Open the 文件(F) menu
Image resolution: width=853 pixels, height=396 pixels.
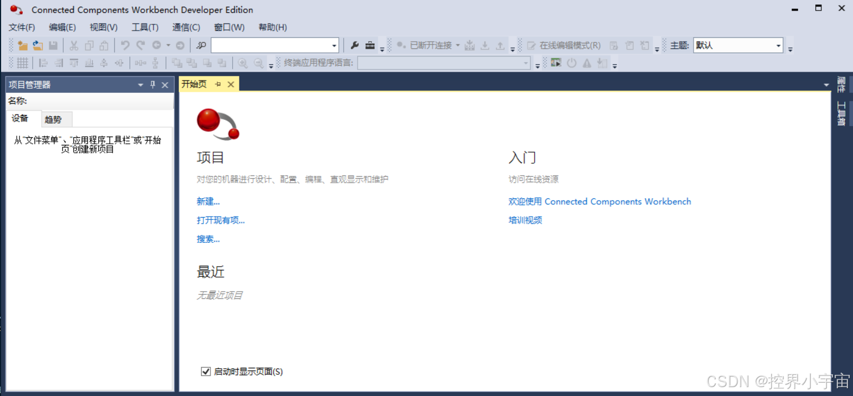tap(22, 27)
